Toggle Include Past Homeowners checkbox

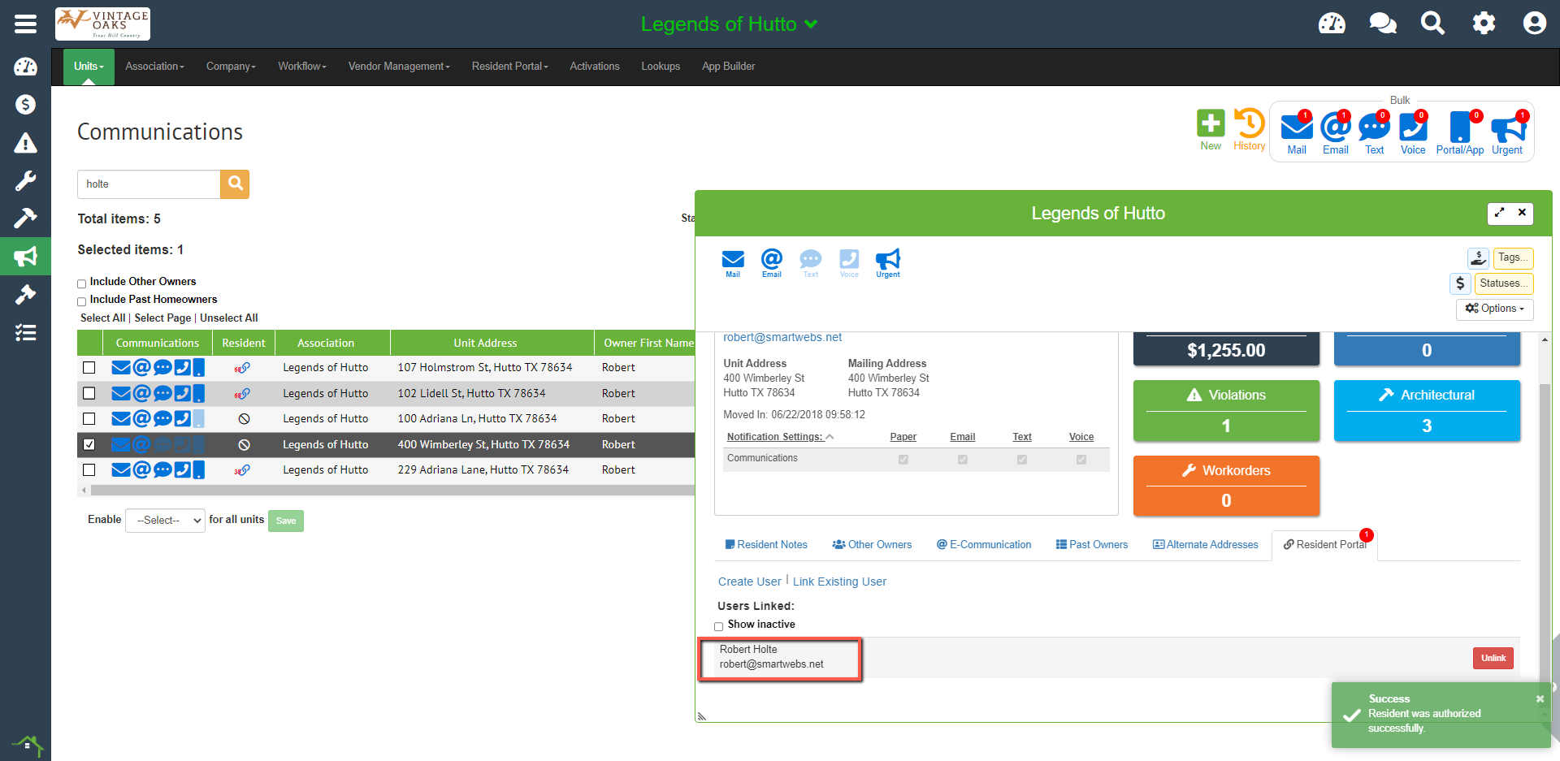(x=81, y=301)
